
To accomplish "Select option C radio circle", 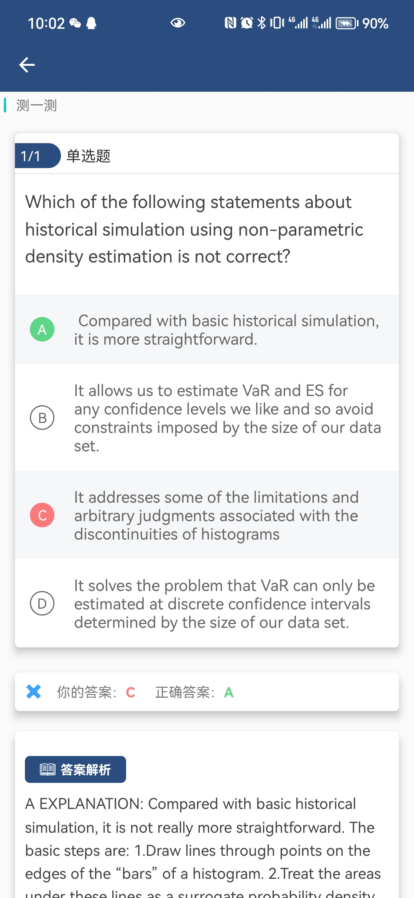I will pyautogui.click(x=42, y=515).
